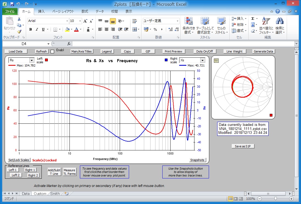Click the red font color A icon
Viewport: 301px width, 204px height.
(76, 29)
